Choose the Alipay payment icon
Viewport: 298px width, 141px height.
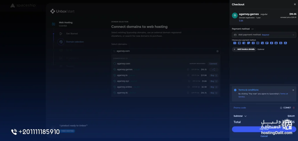coord(285,43)
